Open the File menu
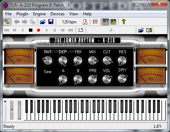This screenshot has width=170, height=132. [x=8, y=14]
